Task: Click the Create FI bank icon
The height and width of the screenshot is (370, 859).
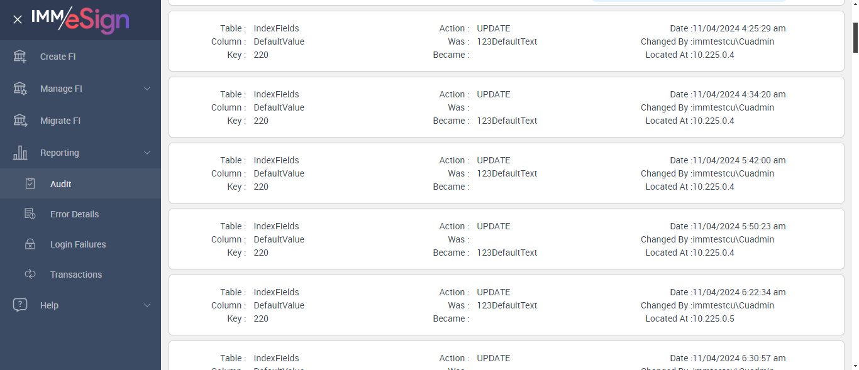Action: (x=20, y=57)
